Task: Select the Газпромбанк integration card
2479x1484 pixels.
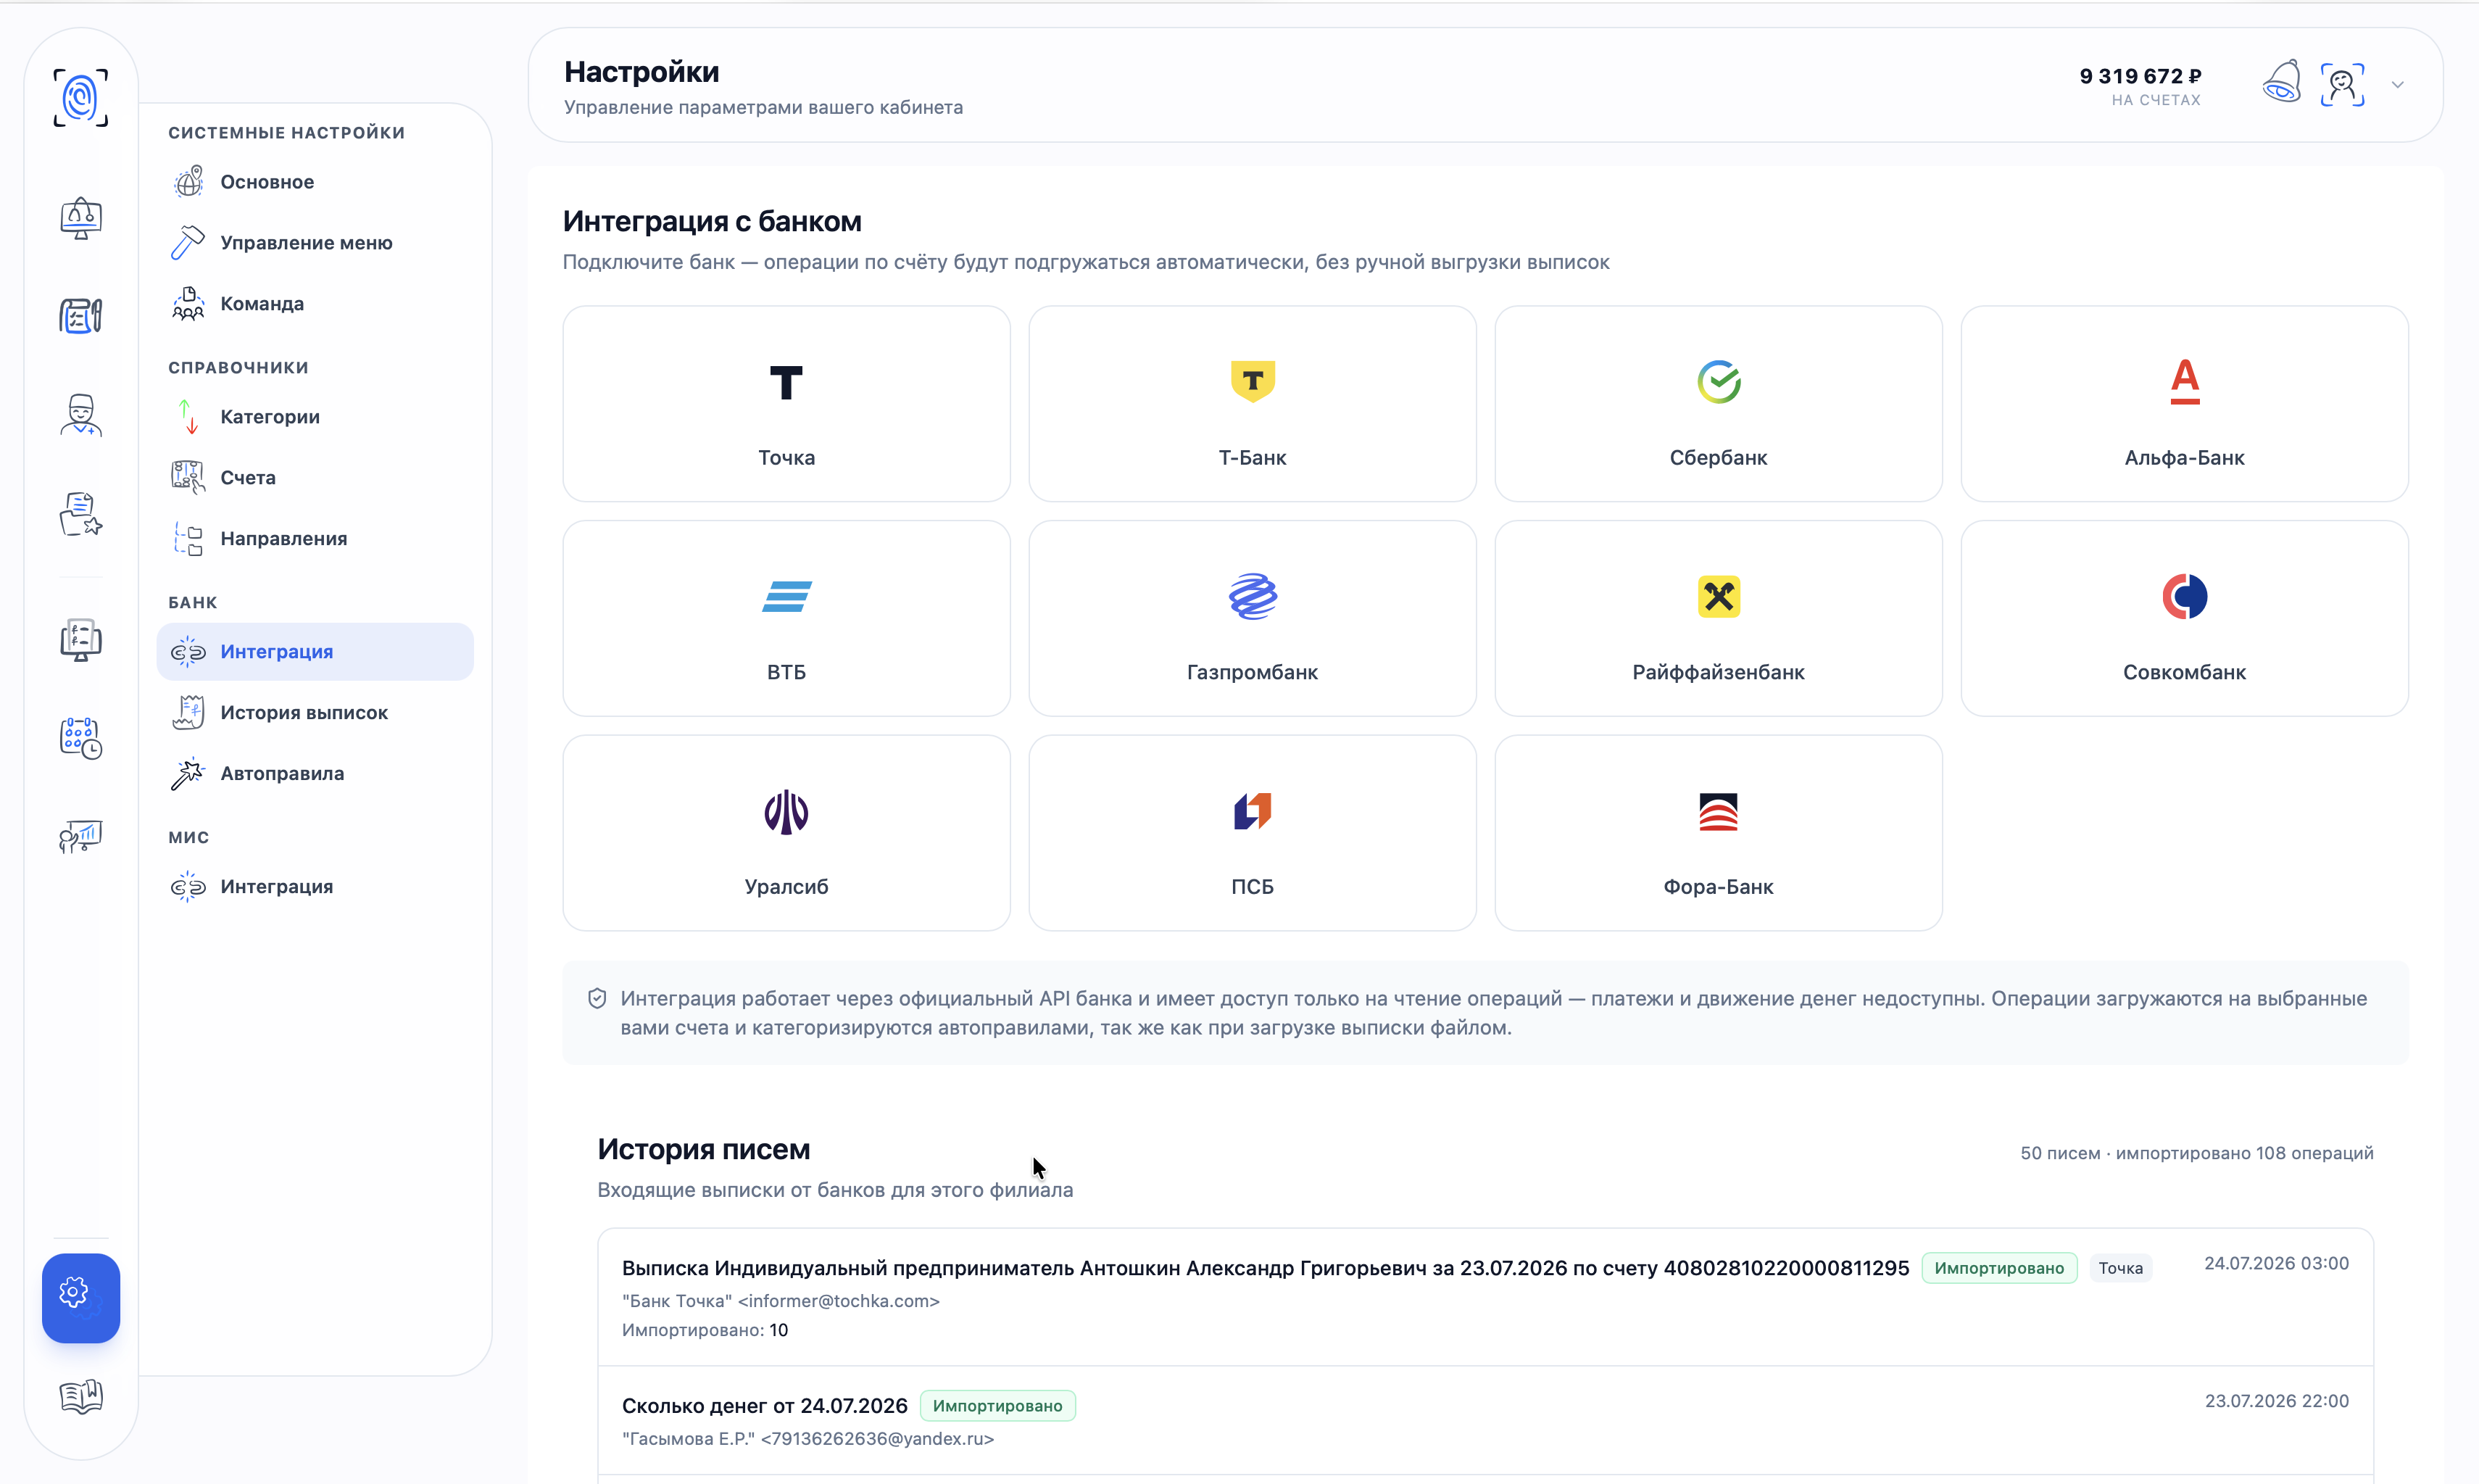Action: pyautogui.click(x=1253, y=619)
